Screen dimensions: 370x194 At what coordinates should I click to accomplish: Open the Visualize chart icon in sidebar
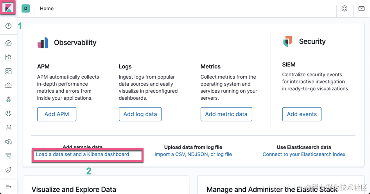click(x=8, y=57)
